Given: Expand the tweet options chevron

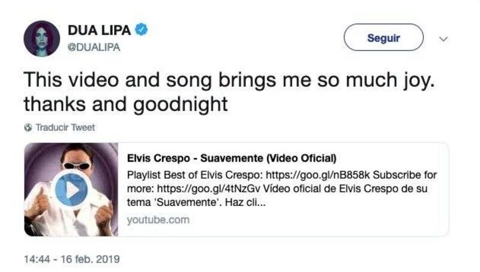Looking at the screenshot, I should click(x=443, y=38).
